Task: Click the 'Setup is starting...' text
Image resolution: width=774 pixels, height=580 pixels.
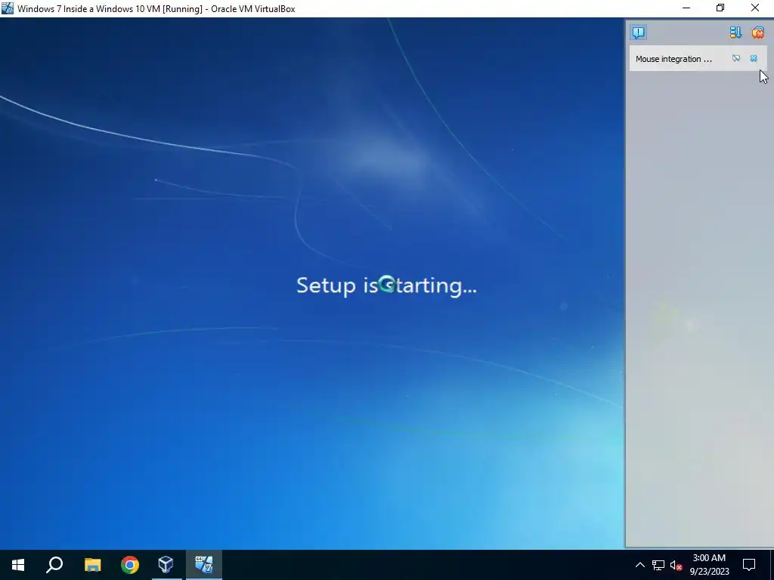Action: (386, 285)
